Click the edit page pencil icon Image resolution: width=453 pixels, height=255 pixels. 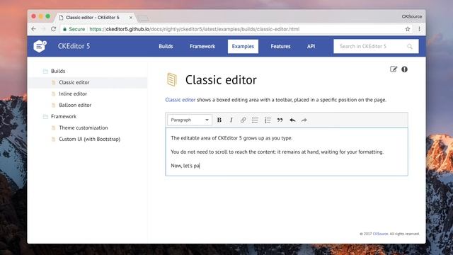tap(394, 69)
